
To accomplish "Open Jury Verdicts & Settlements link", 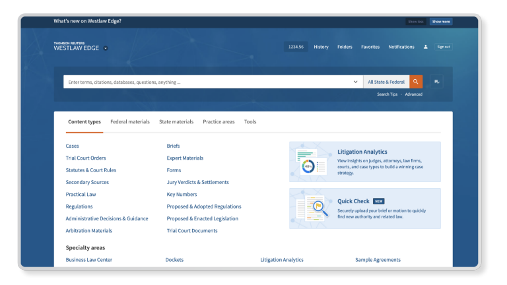I will point(197,182).
